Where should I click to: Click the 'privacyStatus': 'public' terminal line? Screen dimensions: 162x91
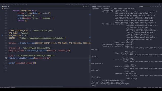click(108, 82)
